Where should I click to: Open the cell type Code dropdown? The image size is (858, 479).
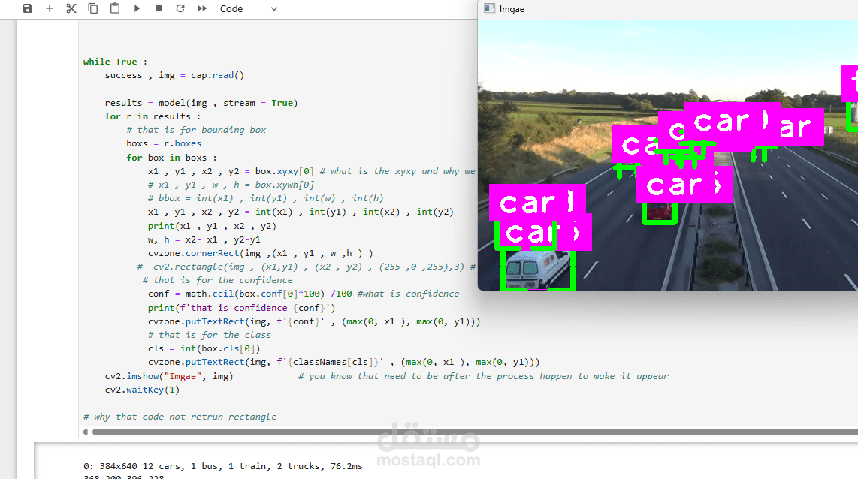pos(249,9)
